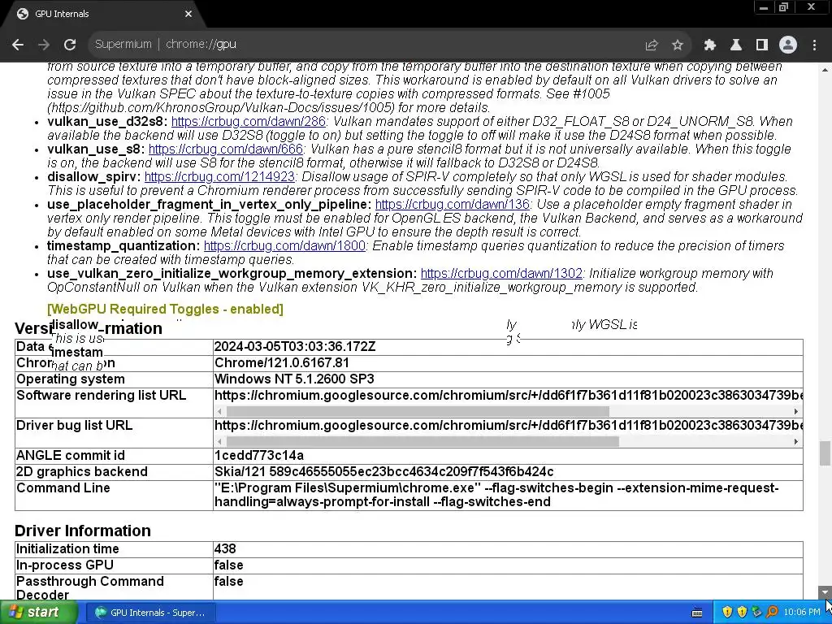832x624 pixels.
Task: Bookmark this page with the star icon
Action: pos(677,45)
